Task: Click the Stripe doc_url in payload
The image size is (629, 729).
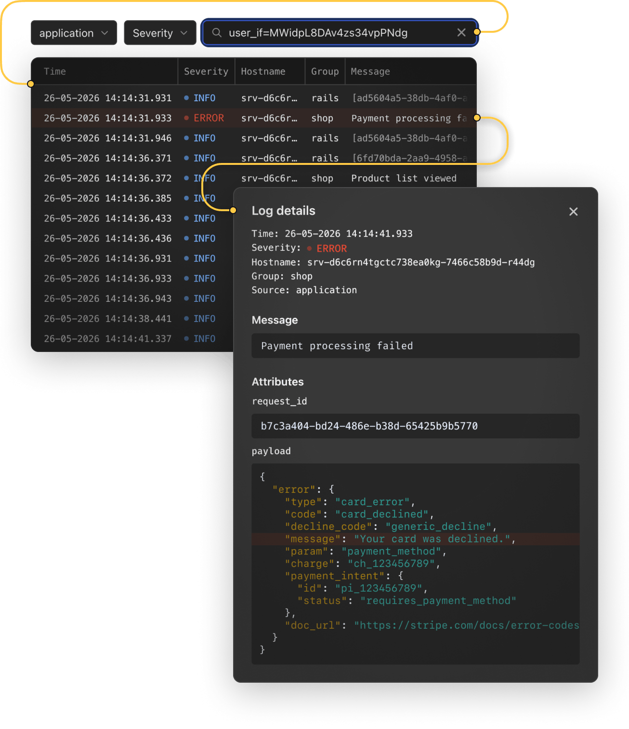Action: pyautogui.click(x=466, y=625)
